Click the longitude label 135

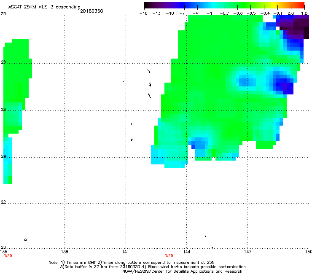point(3,252)
